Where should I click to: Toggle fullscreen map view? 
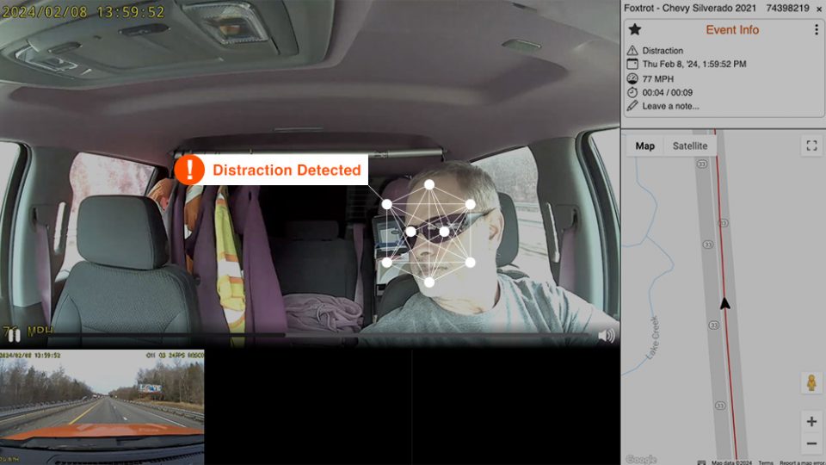coord(811,146)
